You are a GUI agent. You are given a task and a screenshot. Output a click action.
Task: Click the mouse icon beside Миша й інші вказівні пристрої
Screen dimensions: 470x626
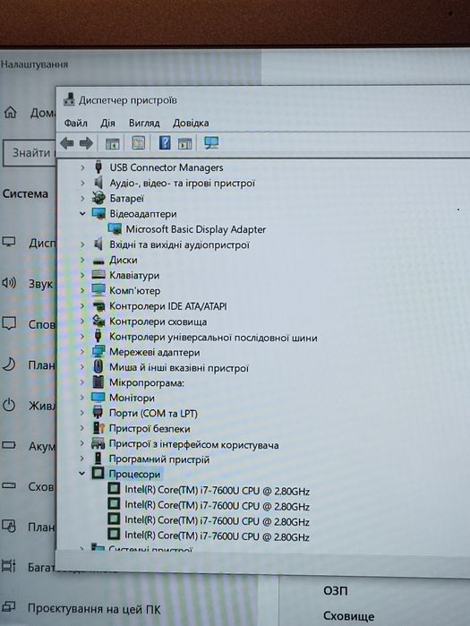pos(98,367)
